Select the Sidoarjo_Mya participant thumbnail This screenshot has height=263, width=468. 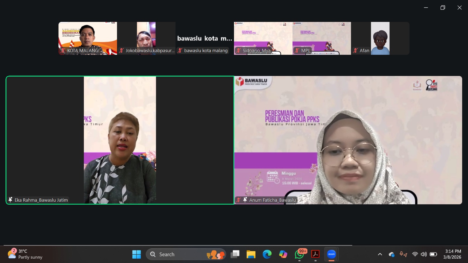[x=263, y=38]
